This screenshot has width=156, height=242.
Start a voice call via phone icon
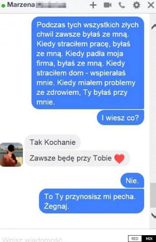pos(122,5)
